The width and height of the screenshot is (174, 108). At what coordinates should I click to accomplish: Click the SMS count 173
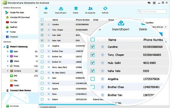[36, 76]
